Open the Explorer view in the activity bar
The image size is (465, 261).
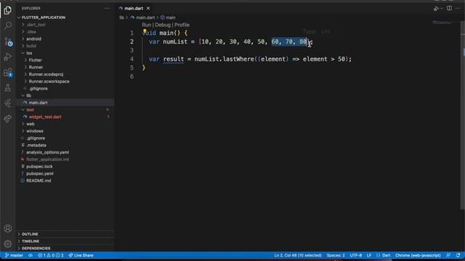pyautogui.click(x=8, y=10)
